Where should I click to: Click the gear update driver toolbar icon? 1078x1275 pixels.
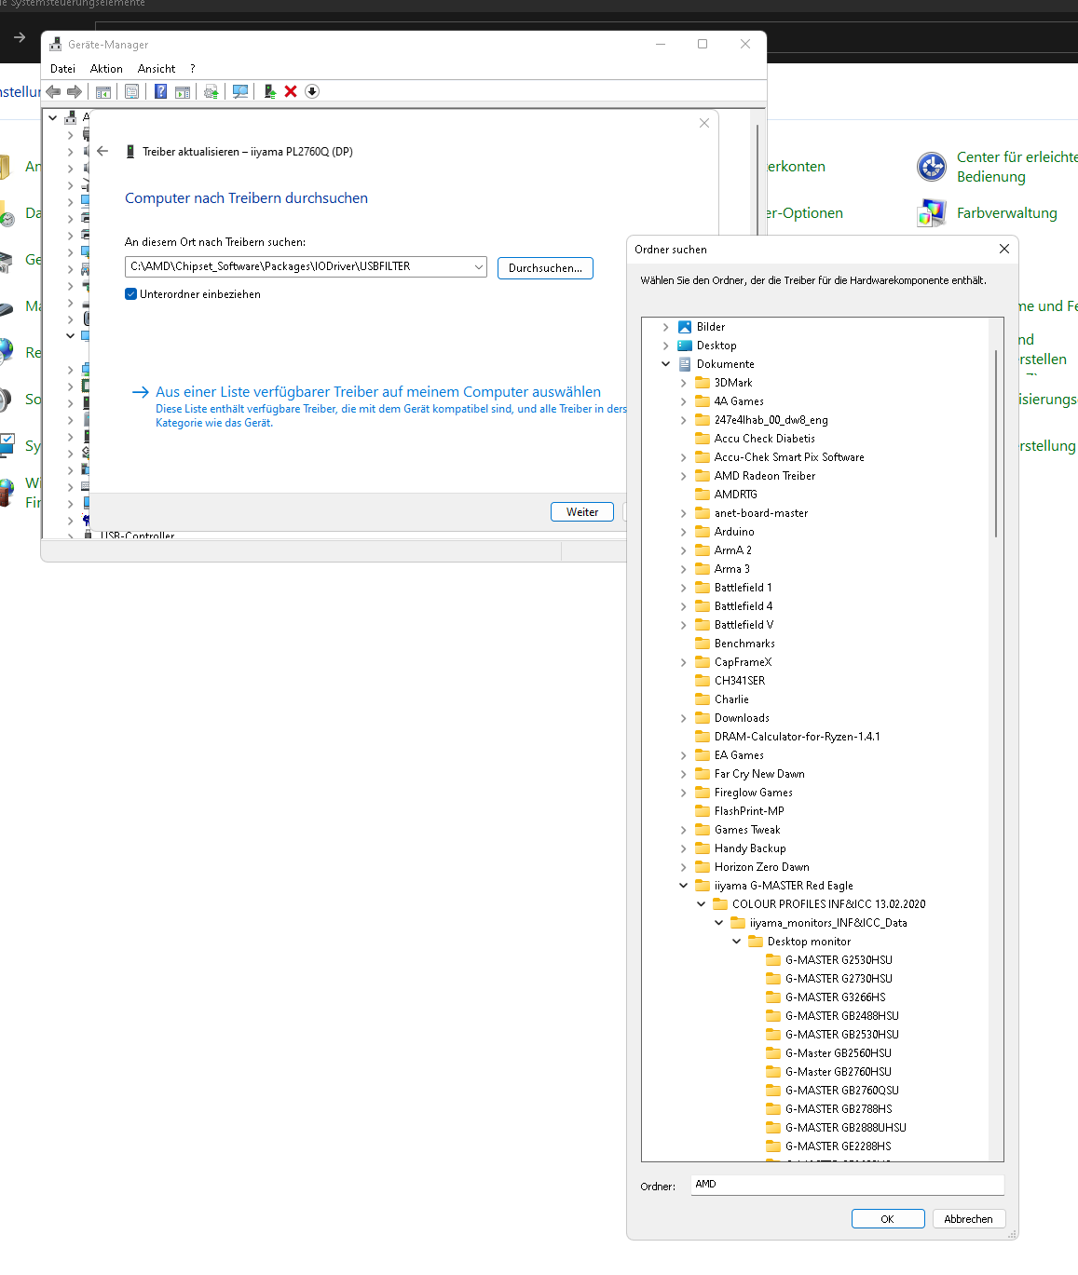pyautogui.click(x=212, y=91)
